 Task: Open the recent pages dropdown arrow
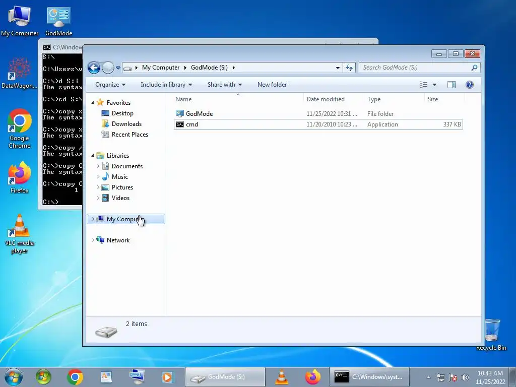coord(118,68)
